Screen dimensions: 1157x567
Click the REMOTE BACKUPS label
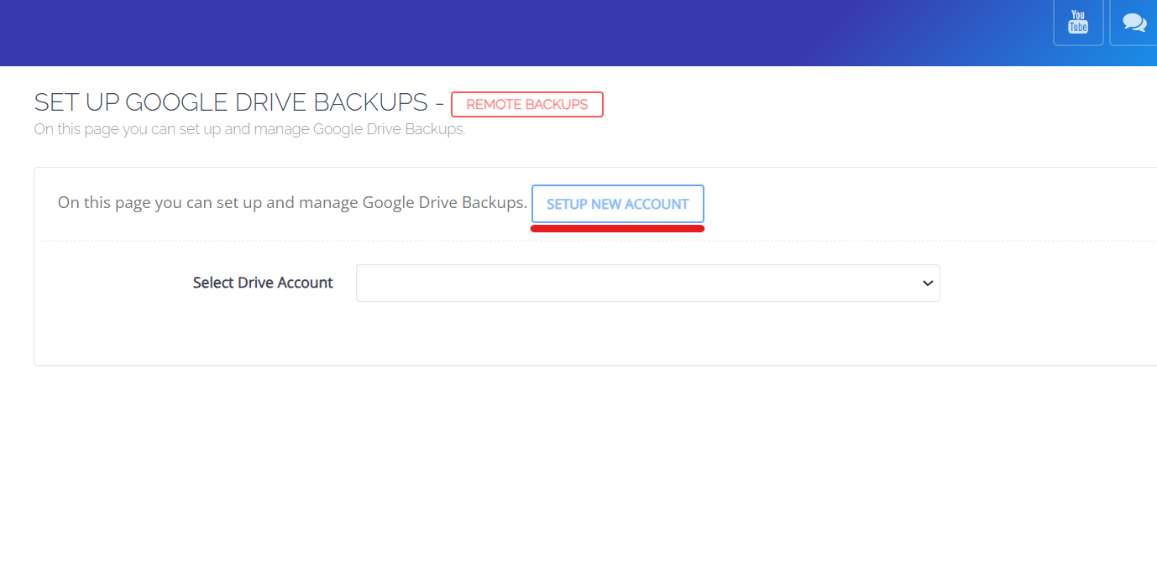tap(527, 104)
